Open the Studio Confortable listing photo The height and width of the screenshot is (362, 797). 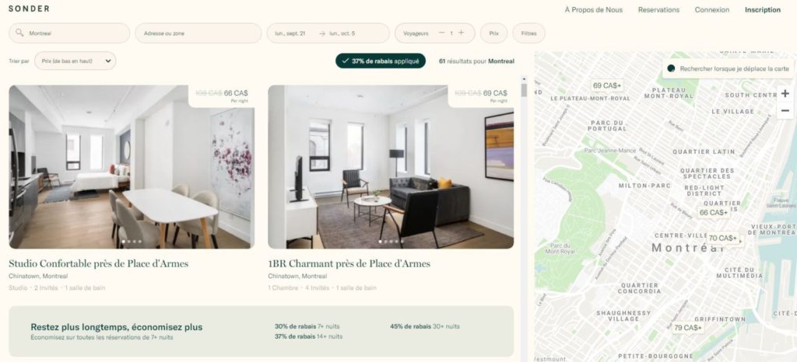tap(131, 167)
